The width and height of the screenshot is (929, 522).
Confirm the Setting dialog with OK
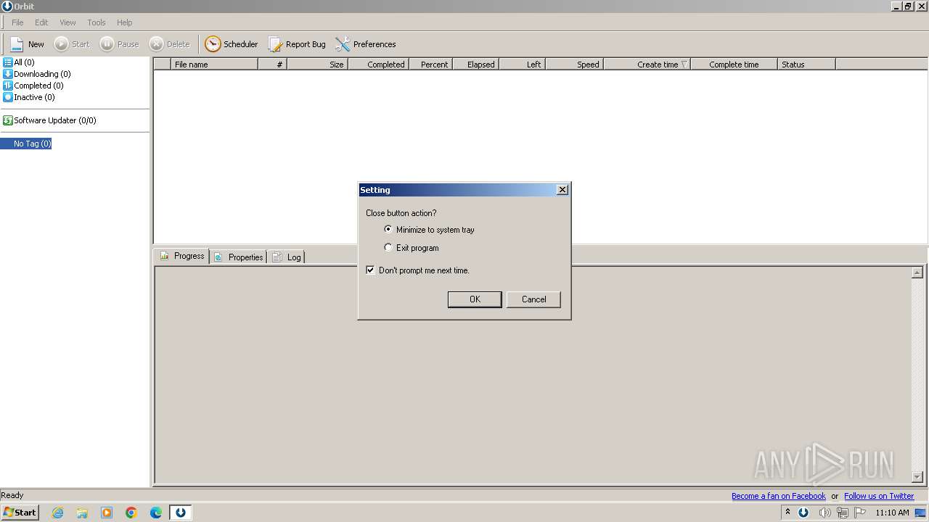pyautogui.click(x=475, y=299)
